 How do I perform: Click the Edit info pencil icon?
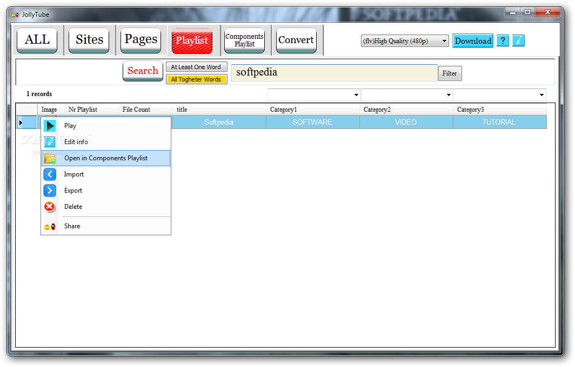50,142
